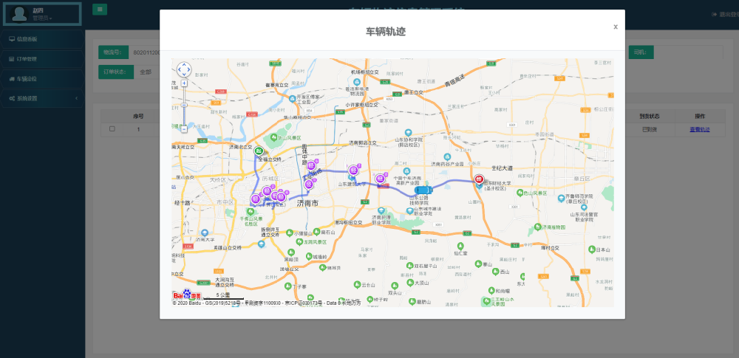Image resolution: width=739 pixels, height=358 pixels.
Task: Close the 车辆轨迹 dialog
Action: pyautogui.click(x=615, y=27)
